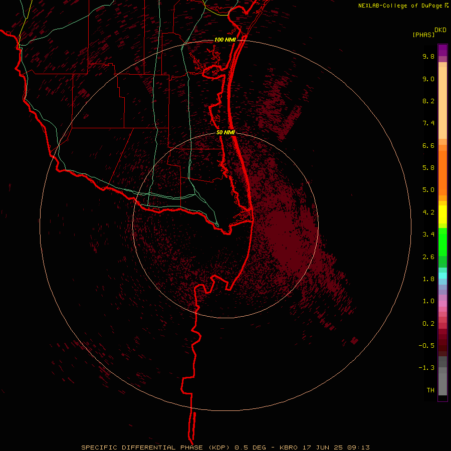The height and width of the screenshot is (451, 451).
Task: Click the pink band beside 1.0 on color bar
Action: click(442, 304)
